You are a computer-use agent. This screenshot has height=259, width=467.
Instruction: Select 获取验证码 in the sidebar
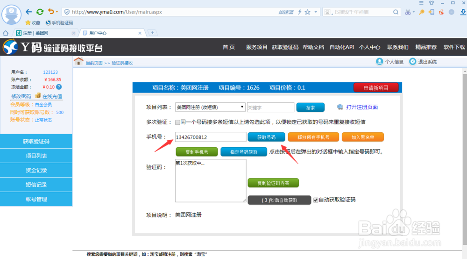click(x=36, y=141)
